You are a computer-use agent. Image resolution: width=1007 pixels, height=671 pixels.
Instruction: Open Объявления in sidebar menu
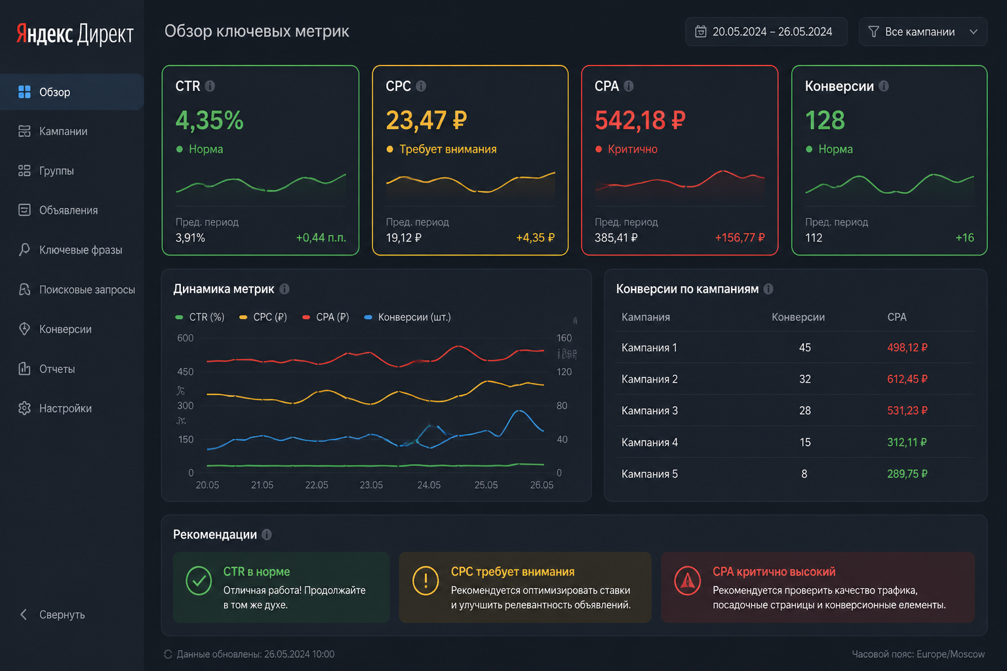pyautogui.click(x=72, y=210)
